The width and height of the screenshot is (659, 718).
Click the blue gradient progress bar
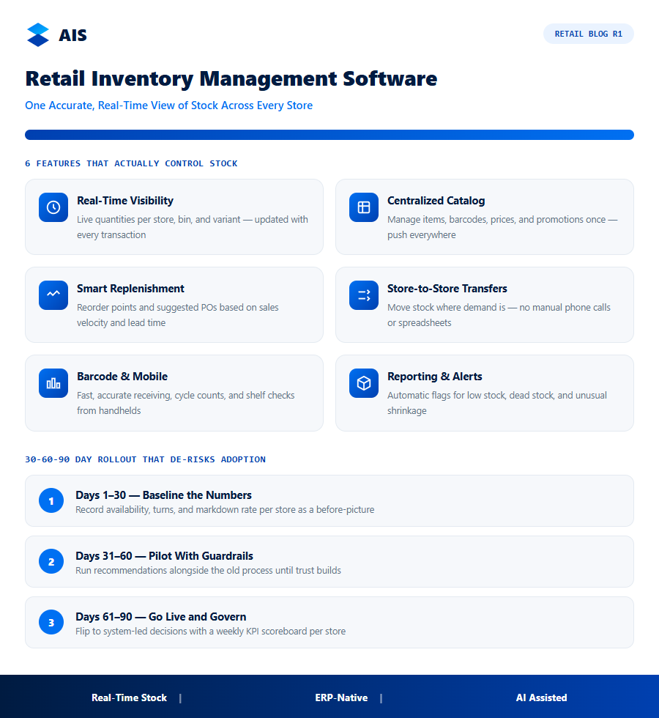(x=329, y=135)
